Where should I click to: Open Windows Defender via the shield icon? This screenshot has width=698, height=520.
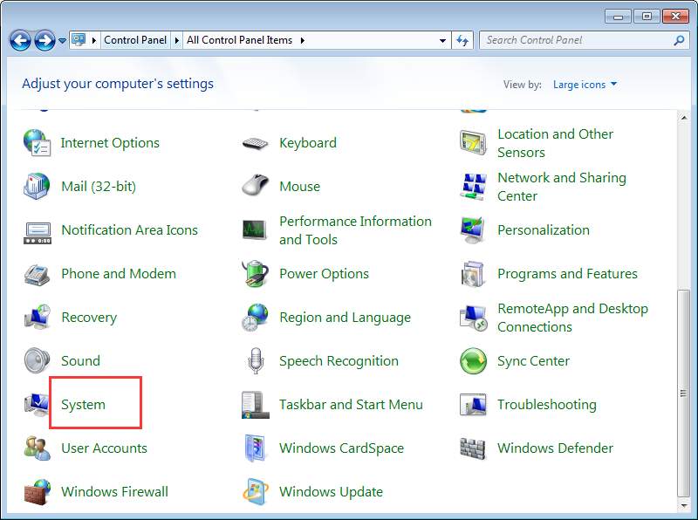[x=472, y=448]
